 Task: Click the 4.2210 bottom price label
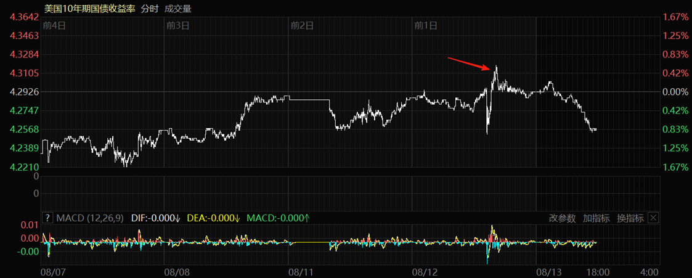click(x=25, y=167)
